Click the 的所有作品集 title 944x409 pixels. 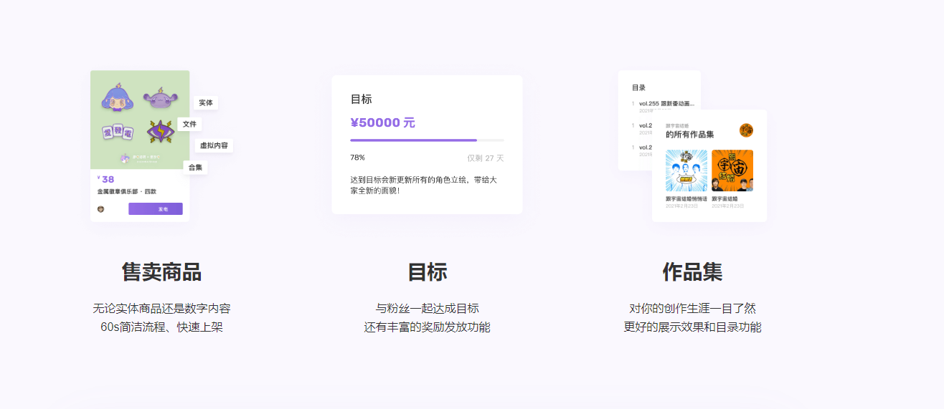689,134
